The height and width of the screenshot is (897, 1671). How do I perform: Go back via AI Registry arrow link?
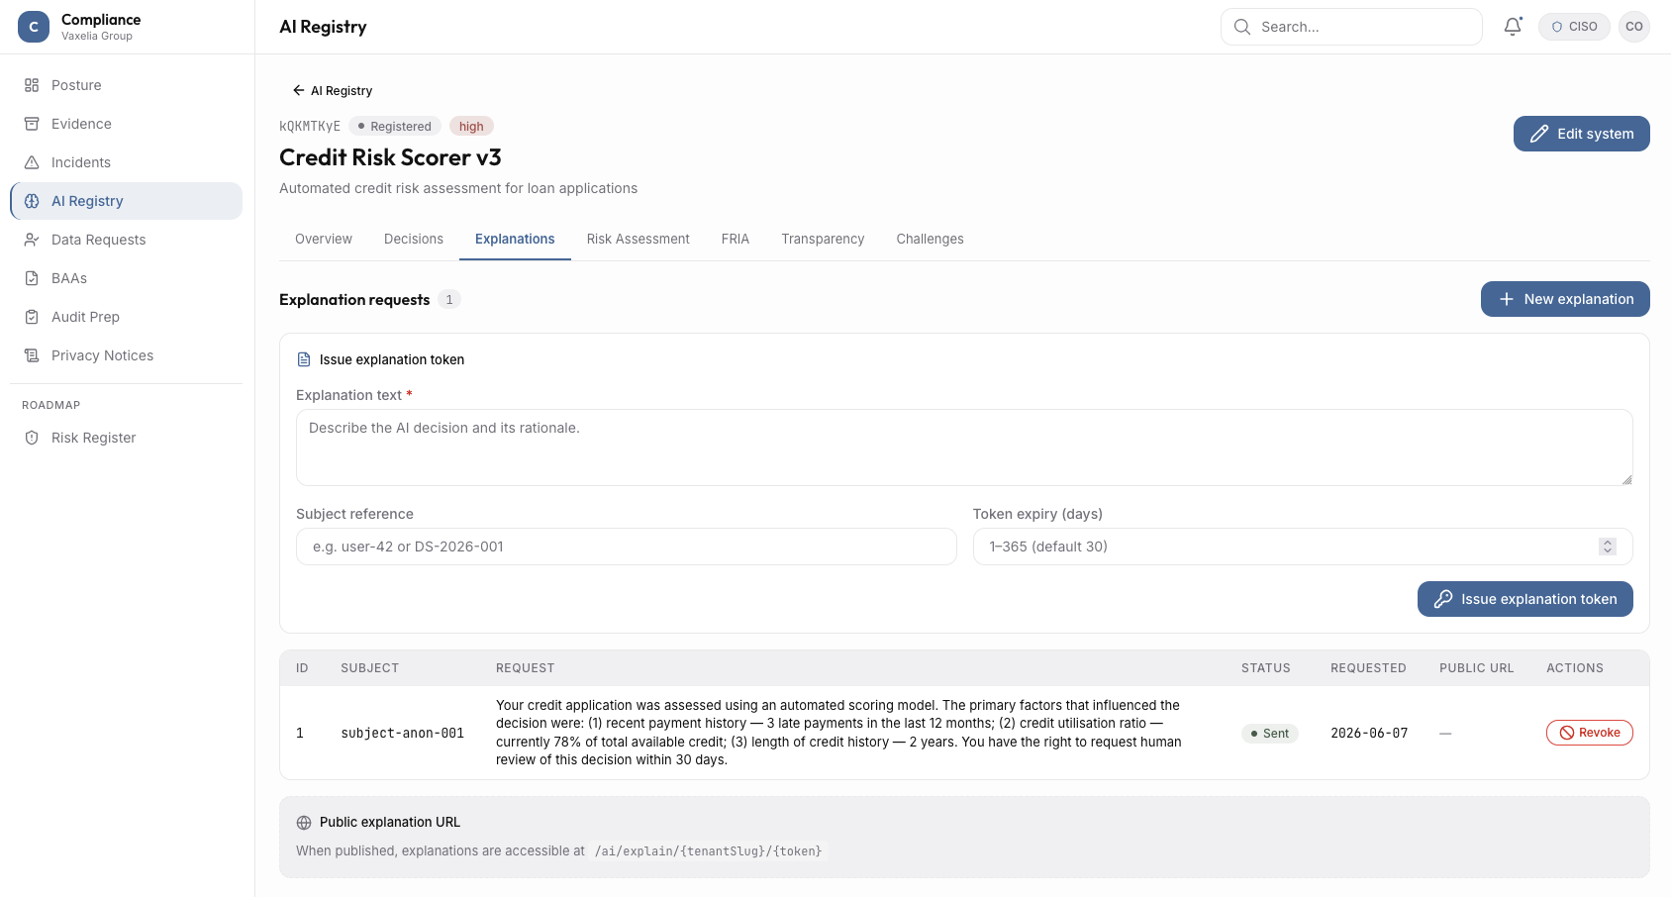(x=333, y=90)
